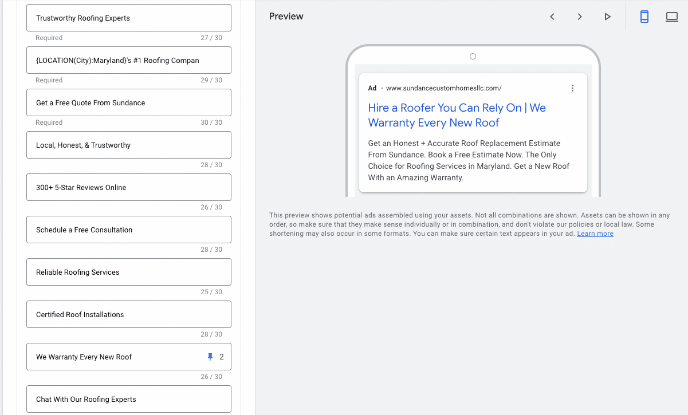Select the We Warranty Every New Roof field
The image size is (688, 415).
[115, 357]
